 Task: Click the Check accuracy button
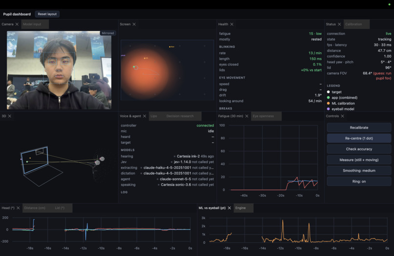tap(359, 149)
